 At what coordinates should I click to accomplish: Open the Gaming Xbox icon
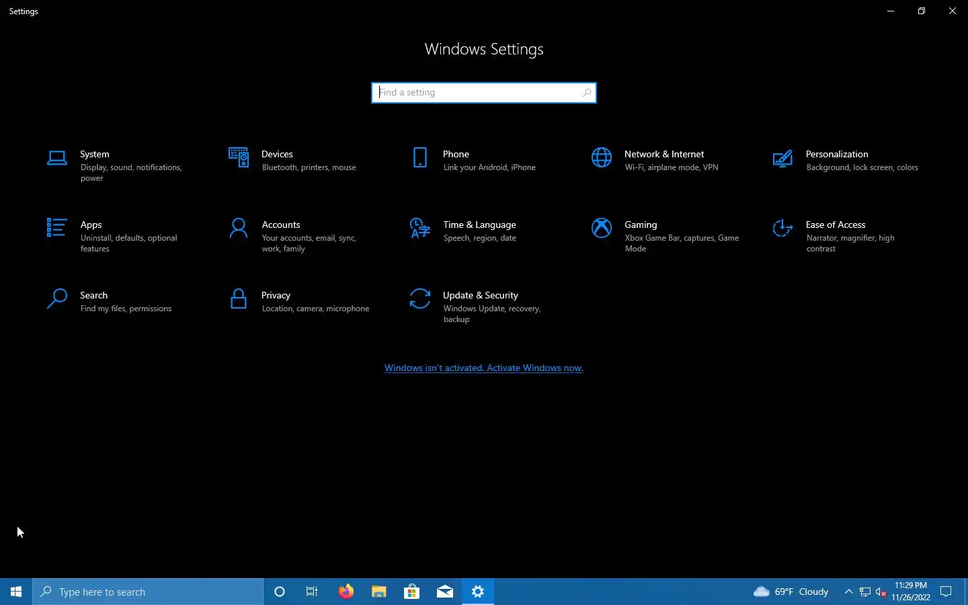(x=602, y=228)
